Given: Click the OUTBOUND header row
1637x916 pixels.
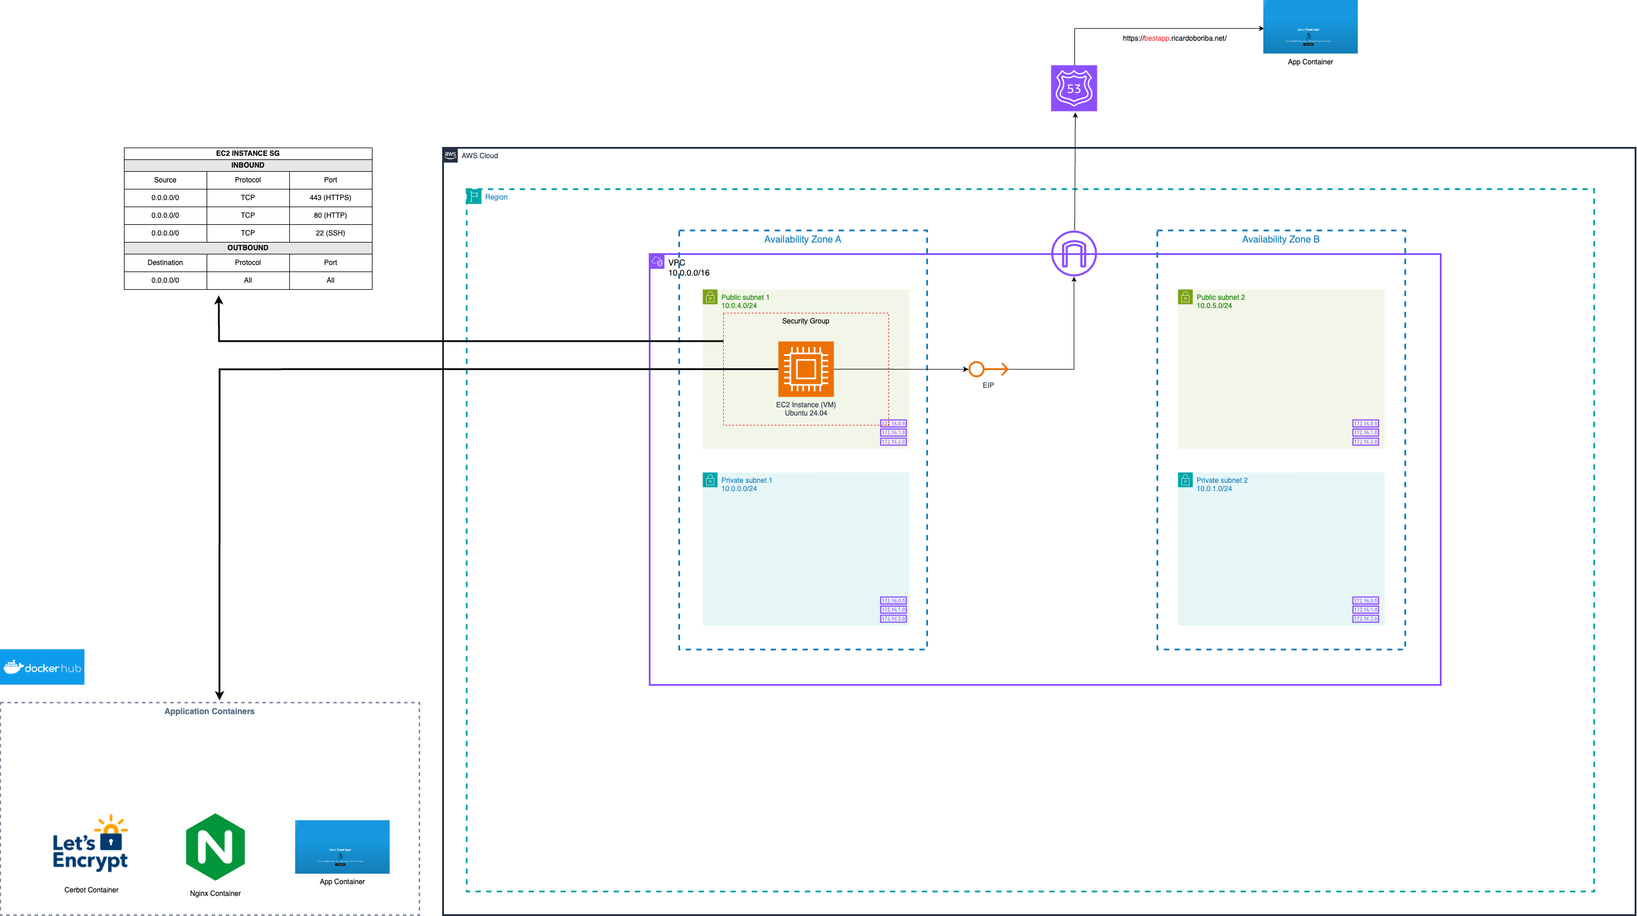Looking at the screenshot, I should point(248,248).
